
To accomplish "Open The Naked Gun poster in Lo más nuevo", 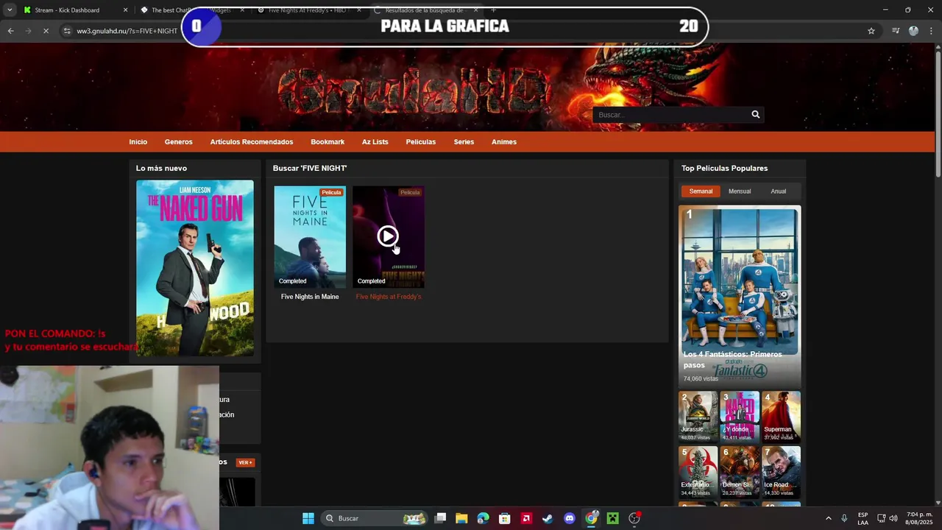I will point(195,268).
